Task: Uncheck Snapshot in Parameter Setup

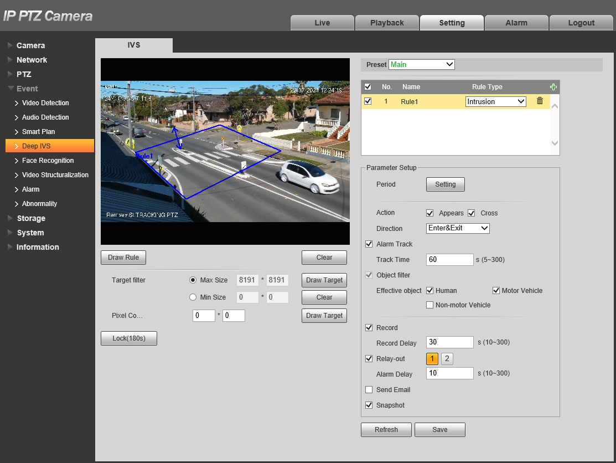Action: coord(369,405)
